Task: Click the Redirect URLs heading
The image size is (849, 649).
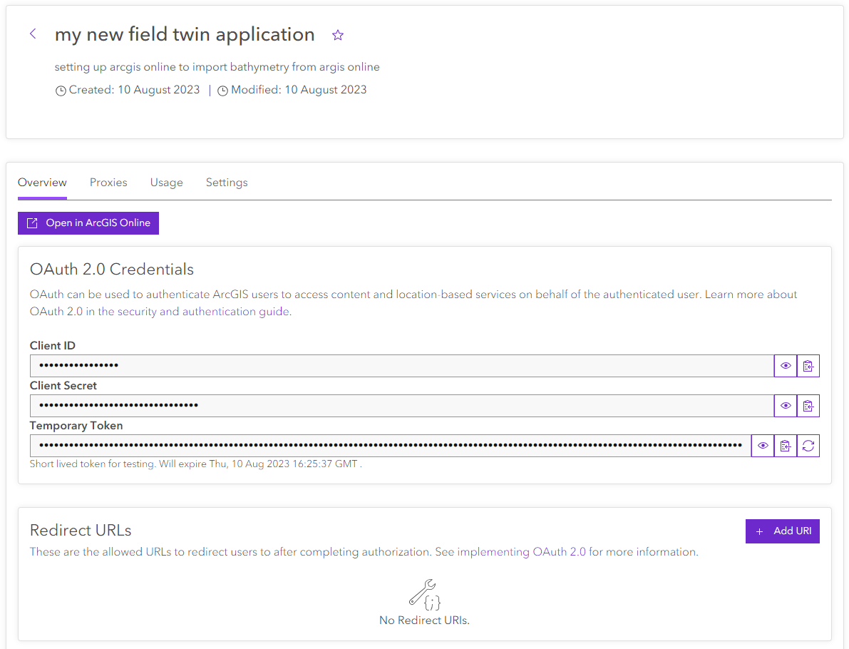Action: click(81, 531)
